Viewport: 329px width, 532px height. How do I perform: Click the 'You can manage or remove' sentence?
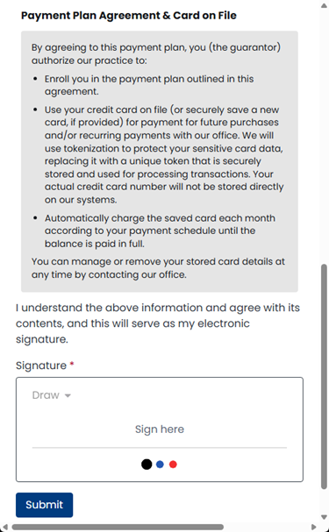point(158,268)
